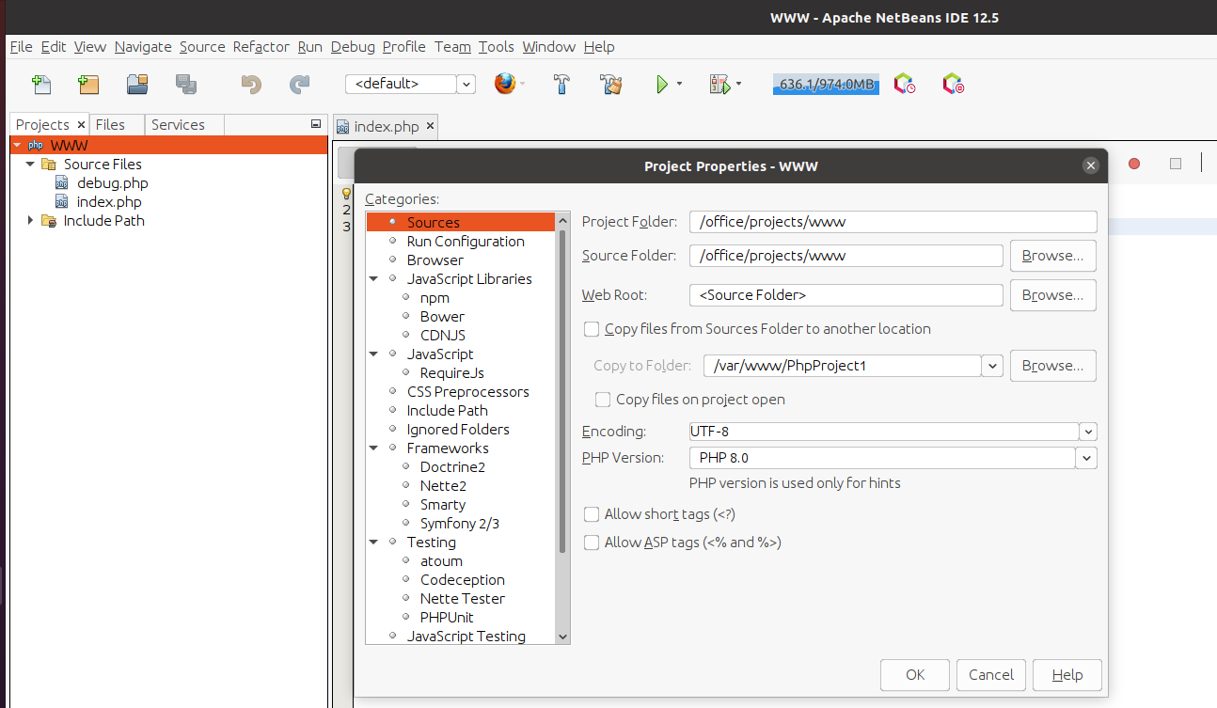Click the stop macro square icon

point(1176,164)
